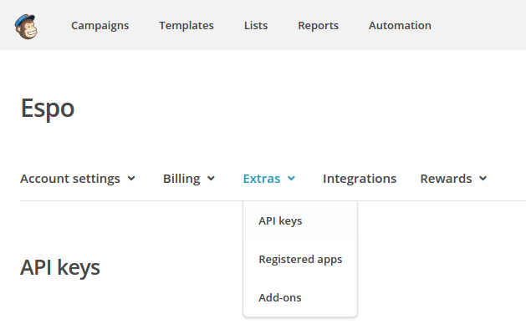Click the chevron beside Account settings
The width and height of the screenshot is (526, 324).
coord(131,179)
